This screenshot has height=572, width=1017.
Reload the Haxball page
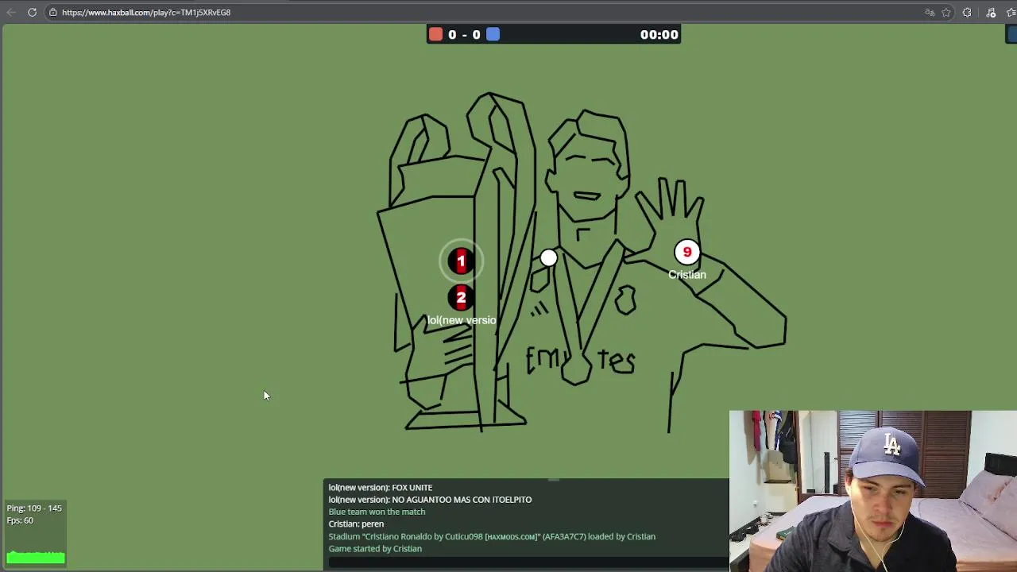(x=32, y=12)
